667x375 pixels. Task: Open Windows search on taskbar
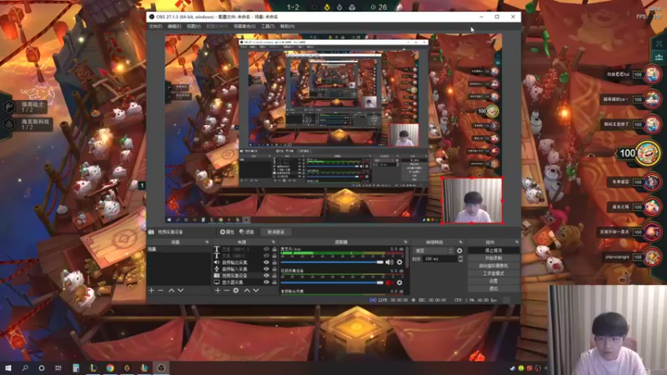pyautogui.click(x=25, y=367)
